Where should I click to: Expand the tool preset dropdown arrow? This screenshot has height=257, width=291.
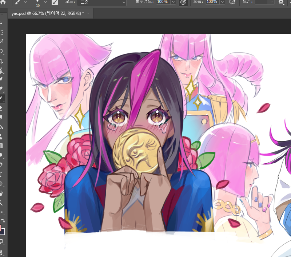[25, 2]
